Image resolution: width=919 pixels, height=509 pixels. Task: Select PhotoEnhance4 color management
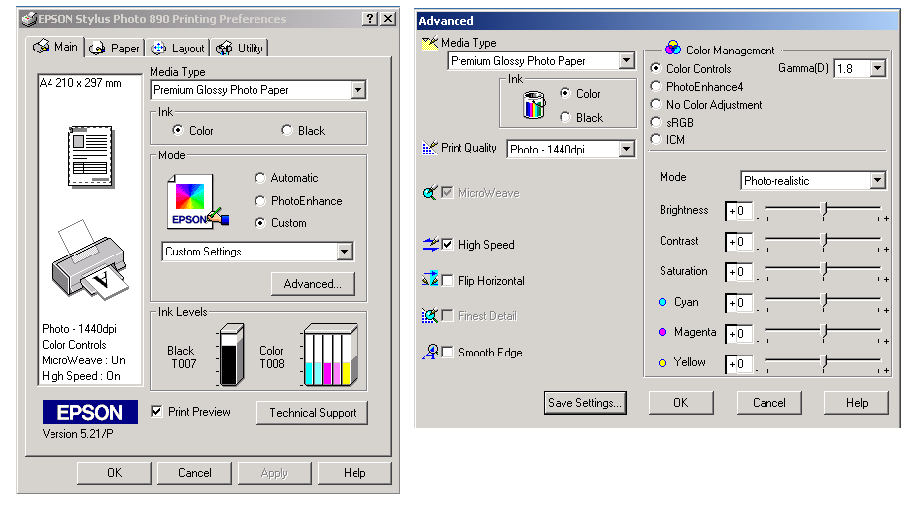coord(656,86)
